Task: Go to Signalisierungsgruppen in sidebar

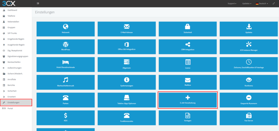Action: [16, 56]
